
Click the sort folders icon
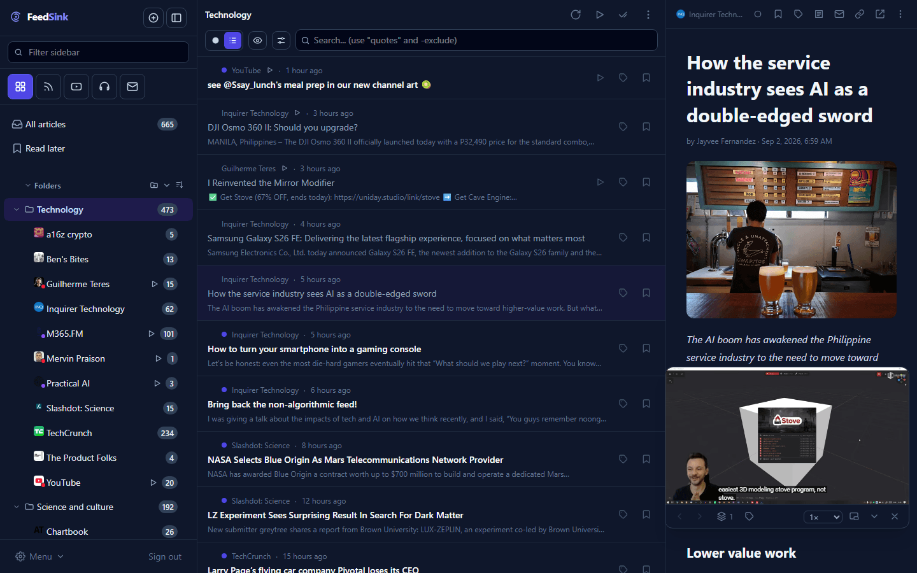tap(180, 185)
